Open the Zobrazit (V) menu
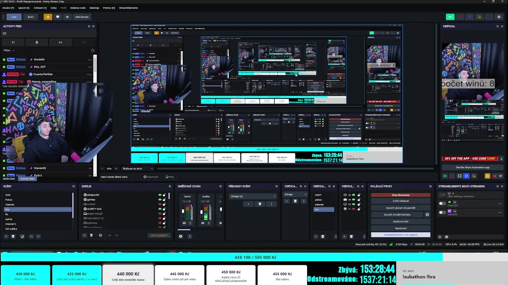 40,8
